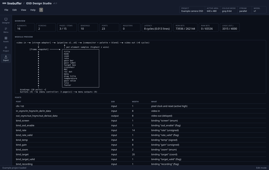269x170 pixels.
Task: Click the Bindings 10 overview card
Action: click(x=88, y=28)
